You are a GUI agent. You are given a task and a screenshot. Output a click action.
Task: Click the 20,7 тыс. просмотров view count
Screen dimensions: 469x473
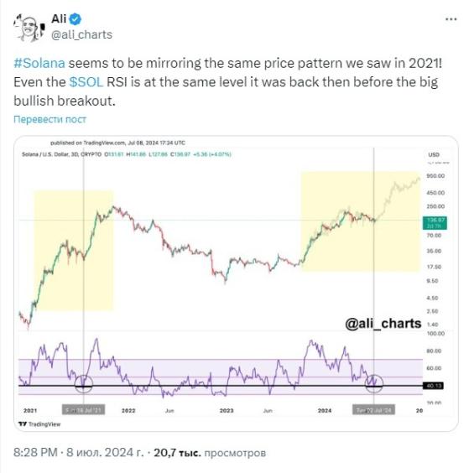(210, 453)
